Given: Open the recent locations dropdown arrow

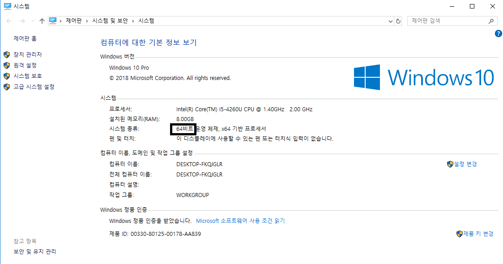Looking at the screenshot, I should [33, 21].
